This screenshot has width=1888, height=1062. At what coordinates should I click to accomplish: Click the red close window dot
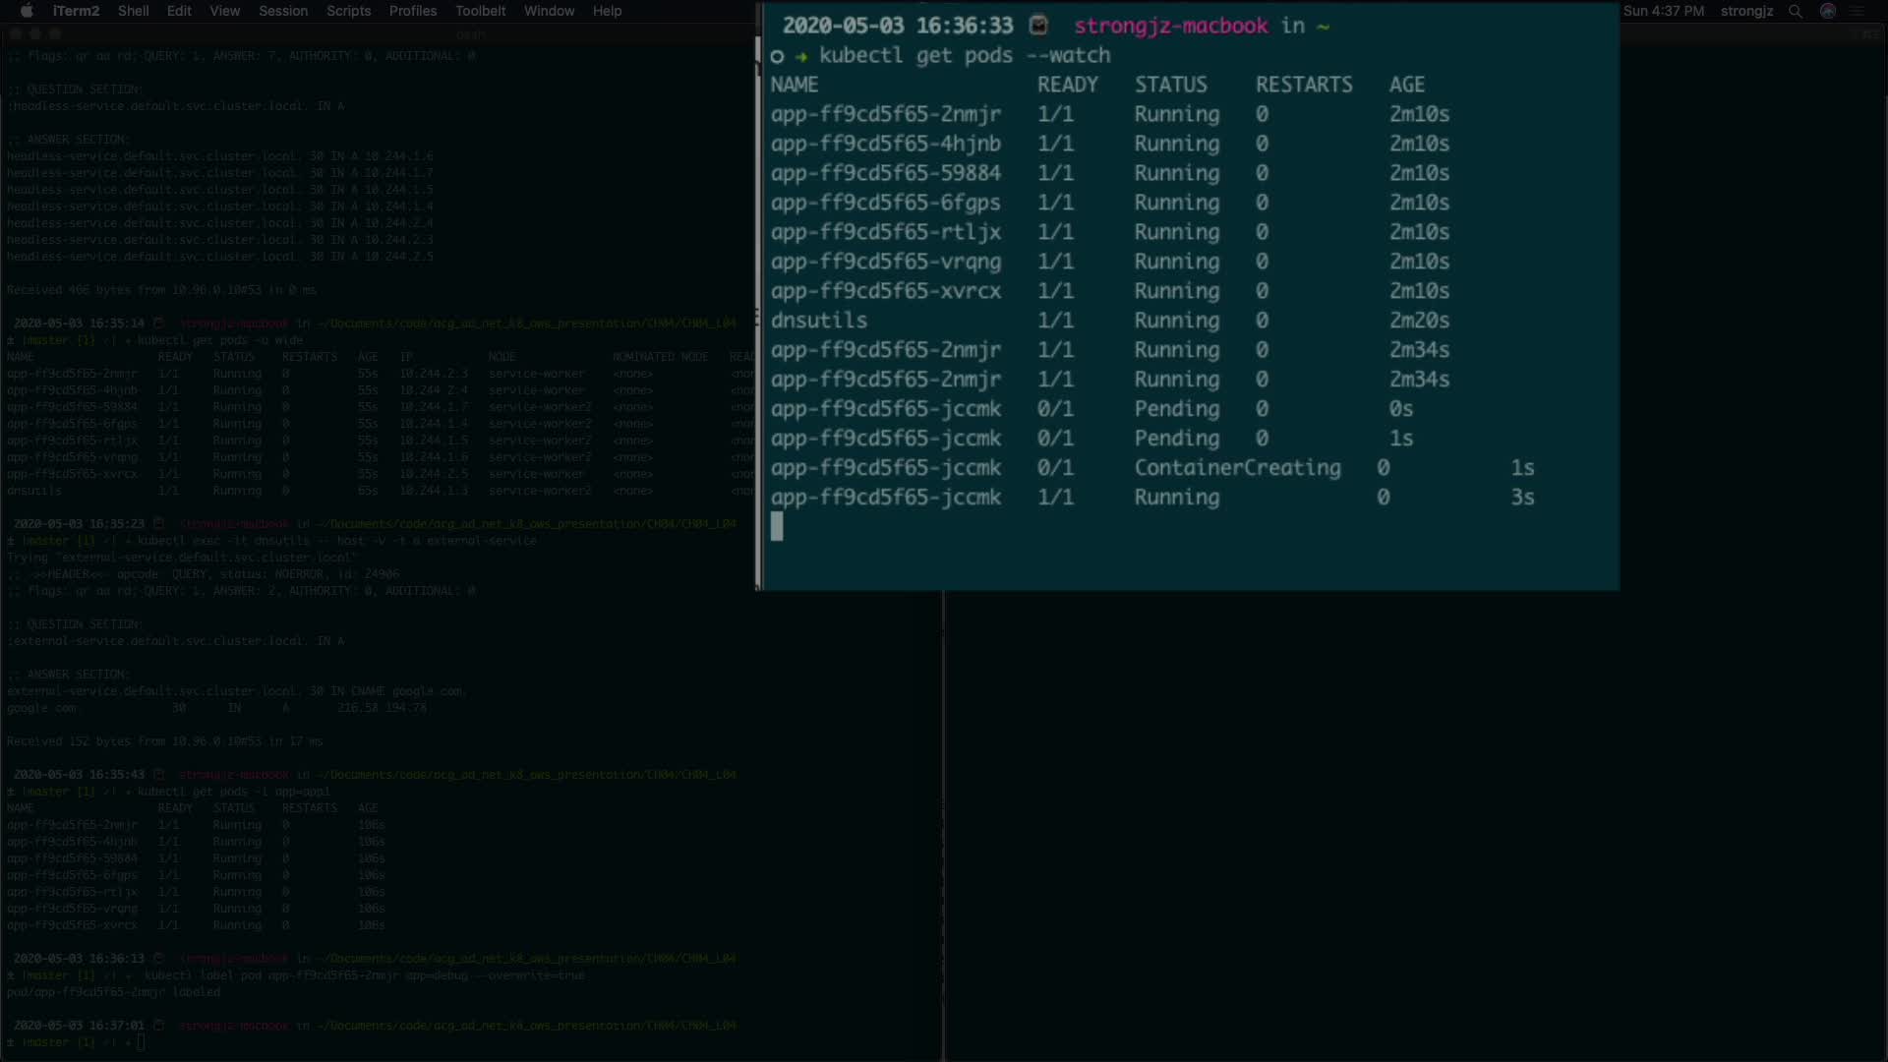[x=16, y=33]
